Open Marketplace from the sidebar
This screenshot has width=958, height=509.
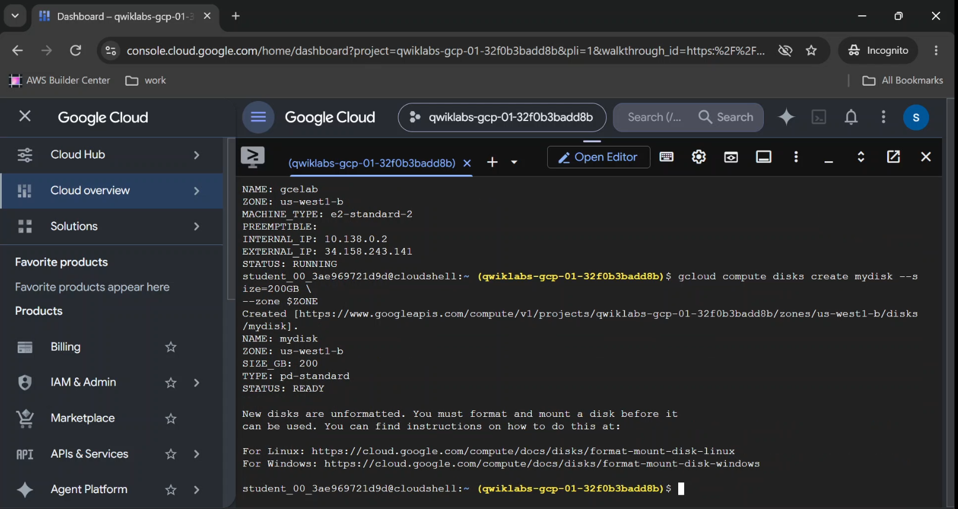tap(83, 419)
